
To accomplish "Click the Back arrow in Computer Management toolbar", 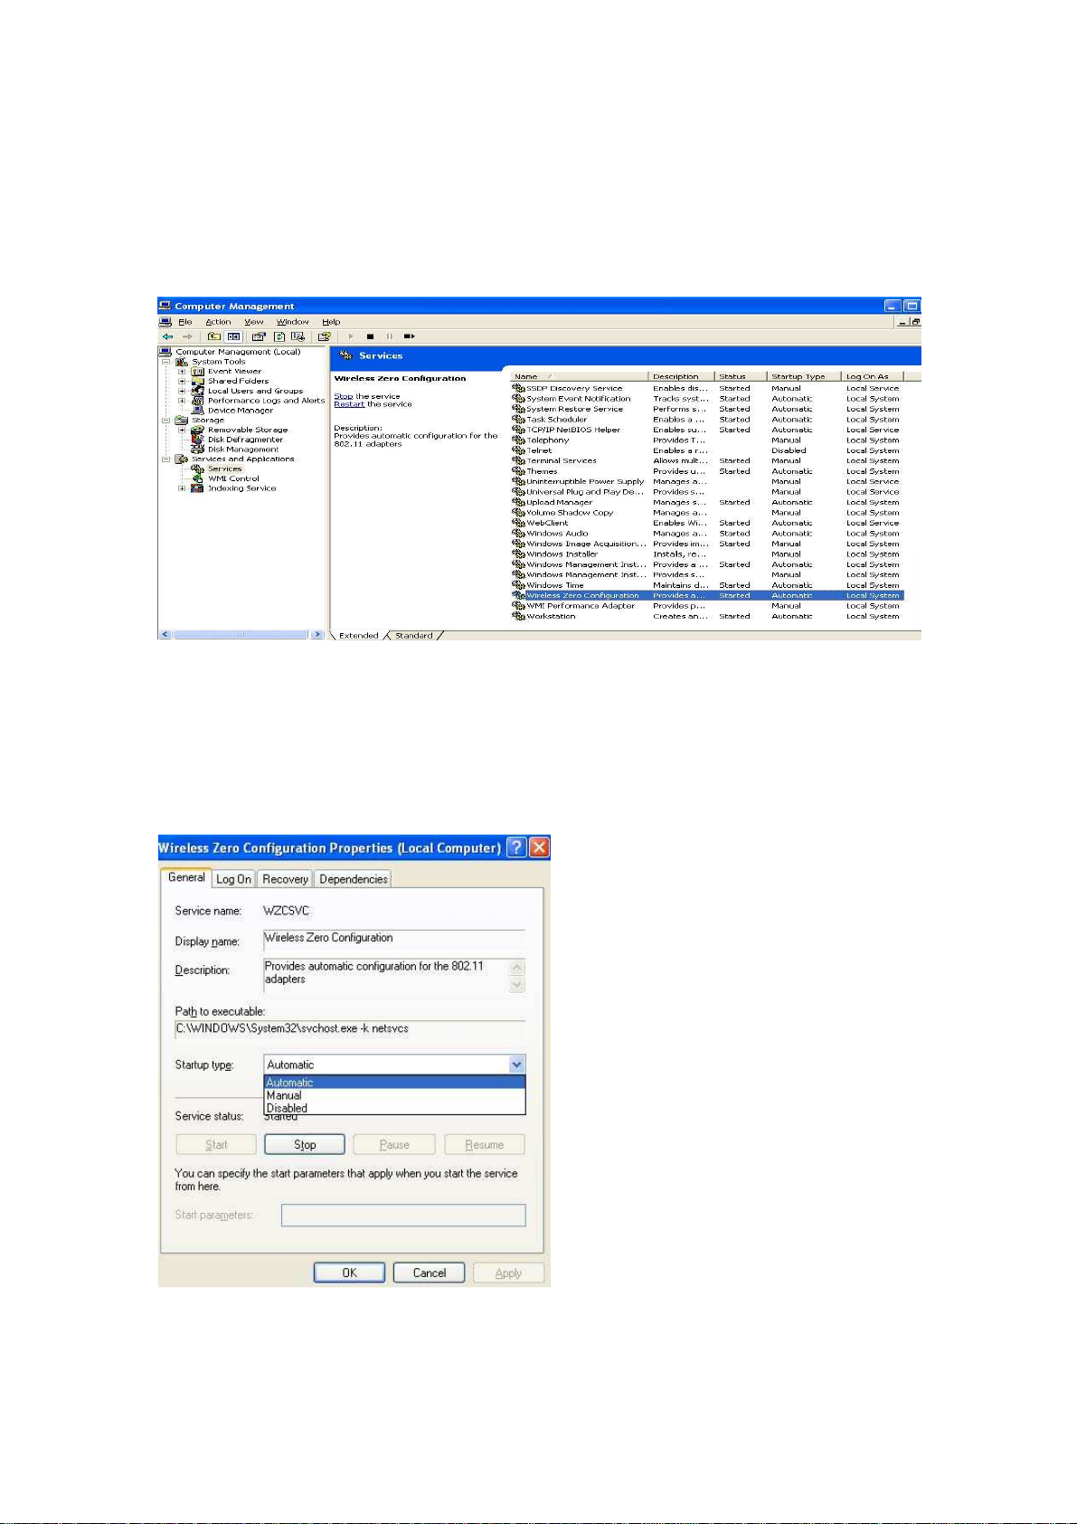I will click(x=167, y=336).
